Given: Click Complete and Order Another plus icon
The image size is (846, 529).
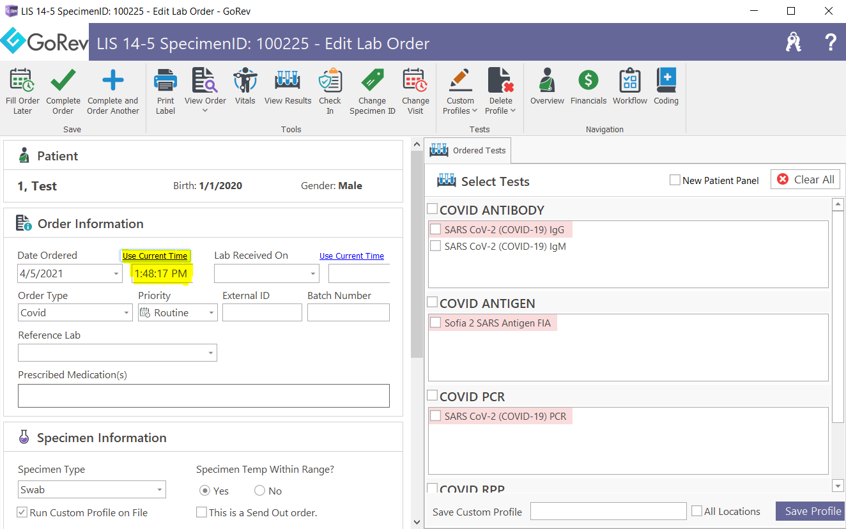Looking at the screenshot, I should point(113,80).
